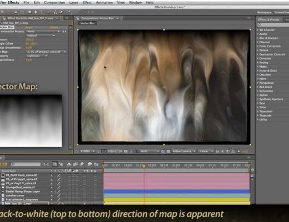The image size is (289, 222).
Task: Click the About link for Vector Blur
Action: pyautogui.click(x=54, y=27)
